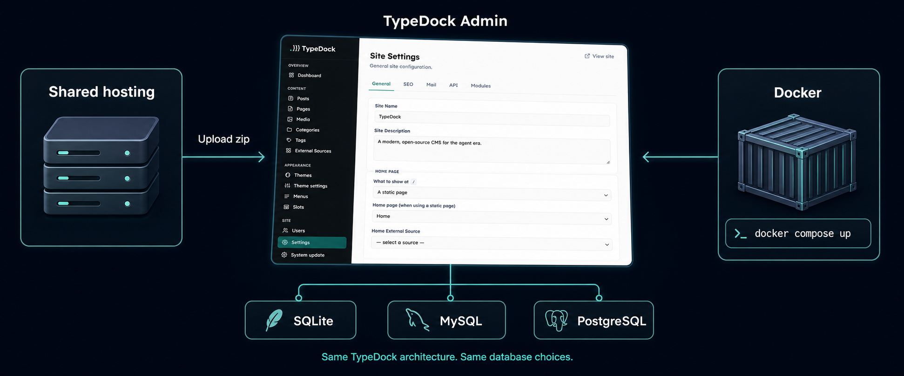The image size is (904, 376).
Task: Click the SQLite feather icon
Action: [x=274, y=320]
